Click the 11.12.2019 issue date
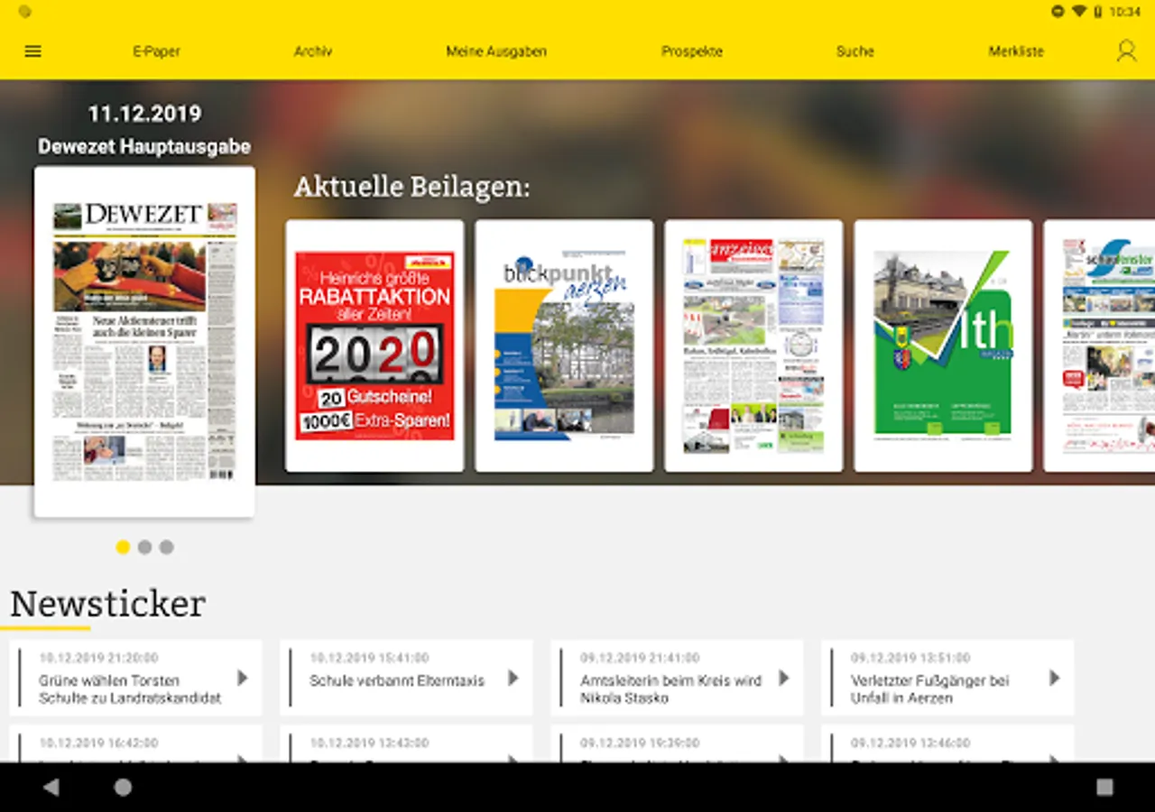Viewport: 1155px width, 812px height. (x=144, y=114)
